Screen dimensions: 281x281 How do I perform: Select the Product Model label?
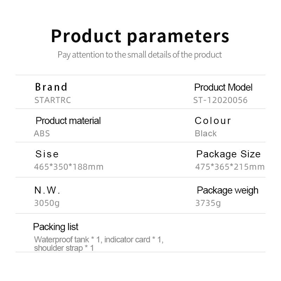tap(223, 87)
